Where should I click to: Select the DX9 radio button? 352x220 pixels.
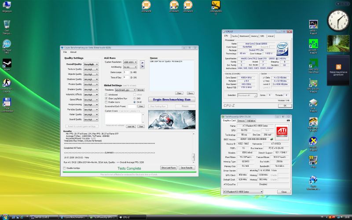[x=134, y=98]
